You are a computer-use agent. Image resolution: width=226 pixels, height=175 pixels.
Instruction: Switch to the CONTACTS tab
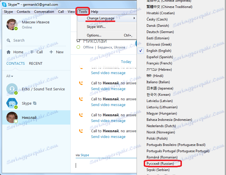16,64
